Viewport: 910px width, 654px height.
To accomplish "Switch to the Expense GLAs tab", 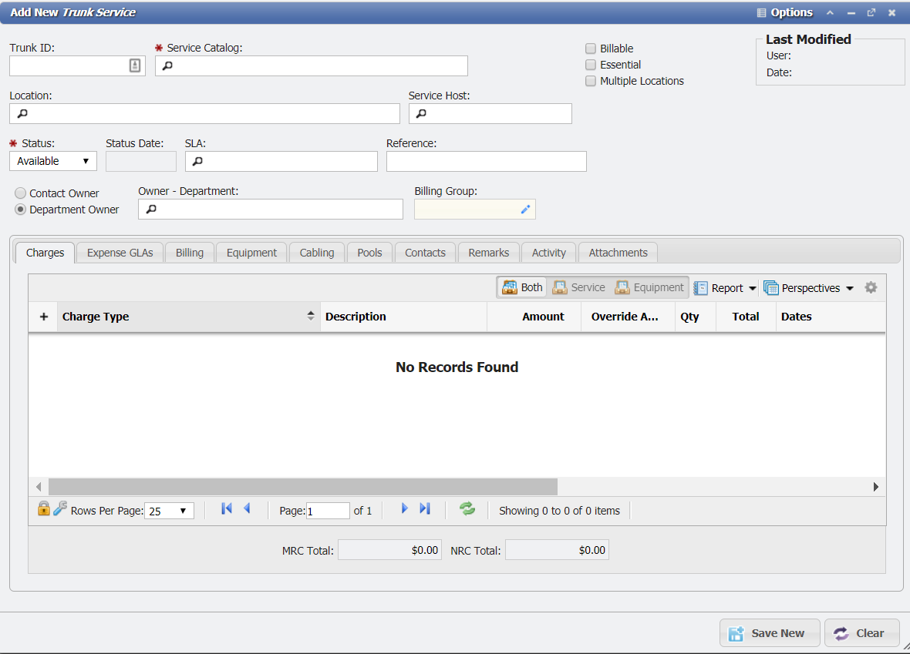I will click(120, 253).
